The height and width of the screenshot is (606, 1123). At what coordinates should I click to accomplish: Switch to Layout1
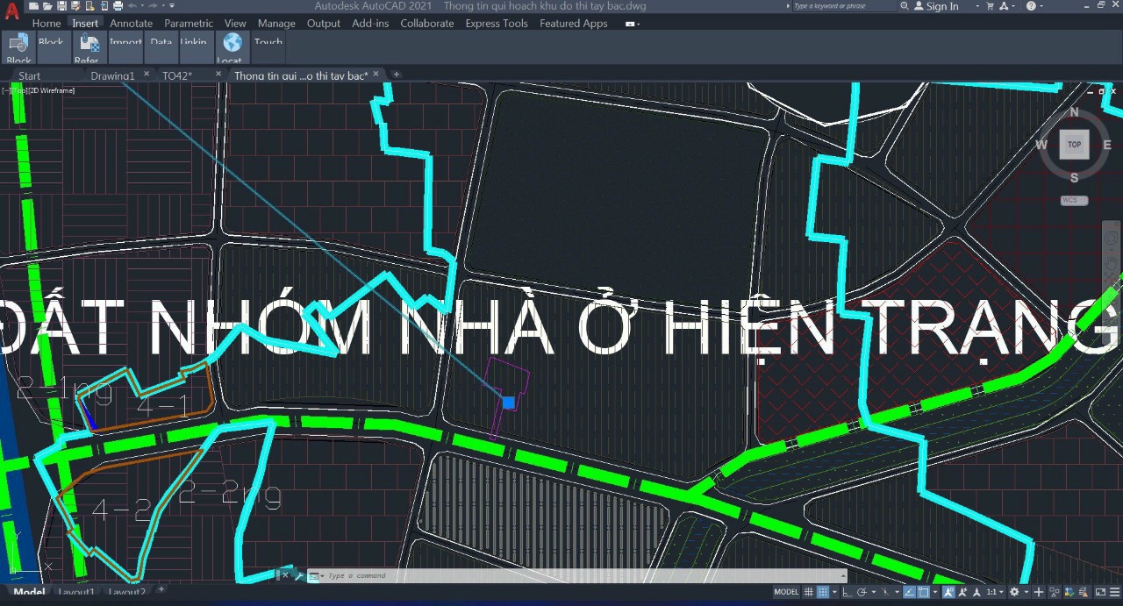coord(76,594)
